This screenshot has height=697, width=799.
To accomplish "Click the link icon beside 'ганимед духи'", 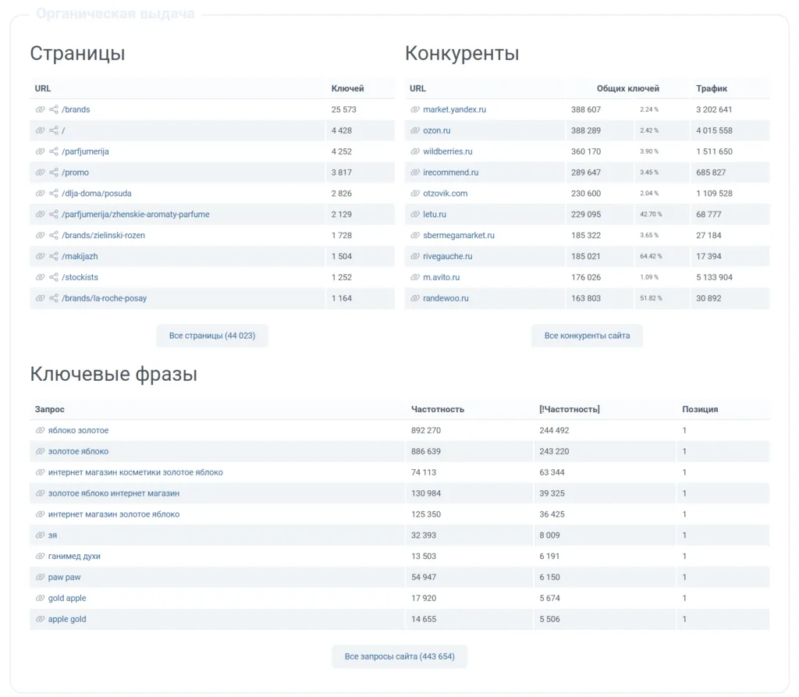I will tap(41, 557).
